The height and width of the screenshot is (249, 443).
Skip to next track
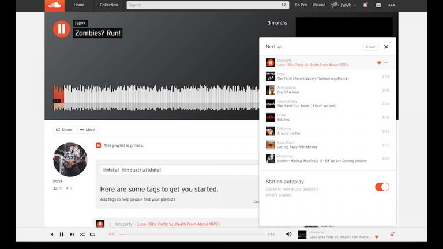pos(72,235)
